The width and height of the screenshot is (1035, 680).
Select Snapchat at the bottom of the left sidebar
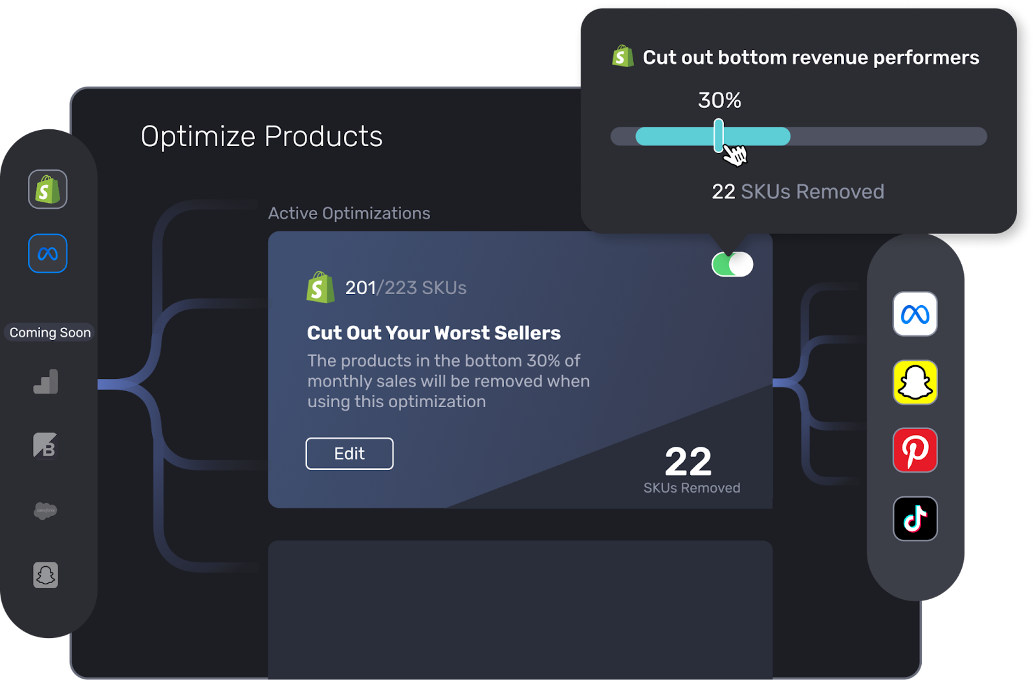click(45, 575)
